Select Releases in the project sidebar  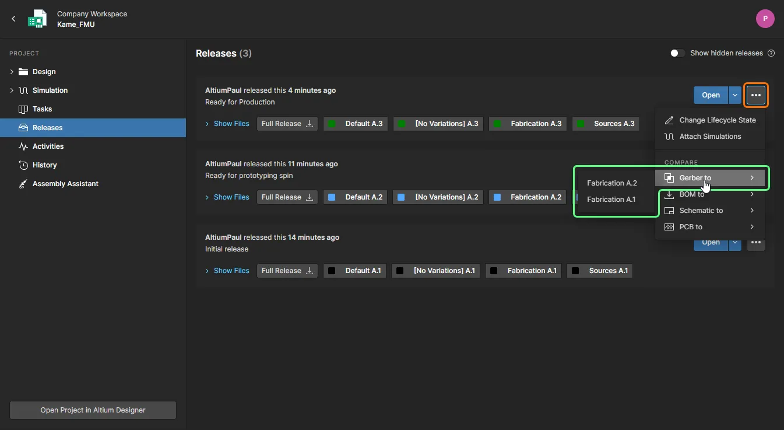click(93, 128)
